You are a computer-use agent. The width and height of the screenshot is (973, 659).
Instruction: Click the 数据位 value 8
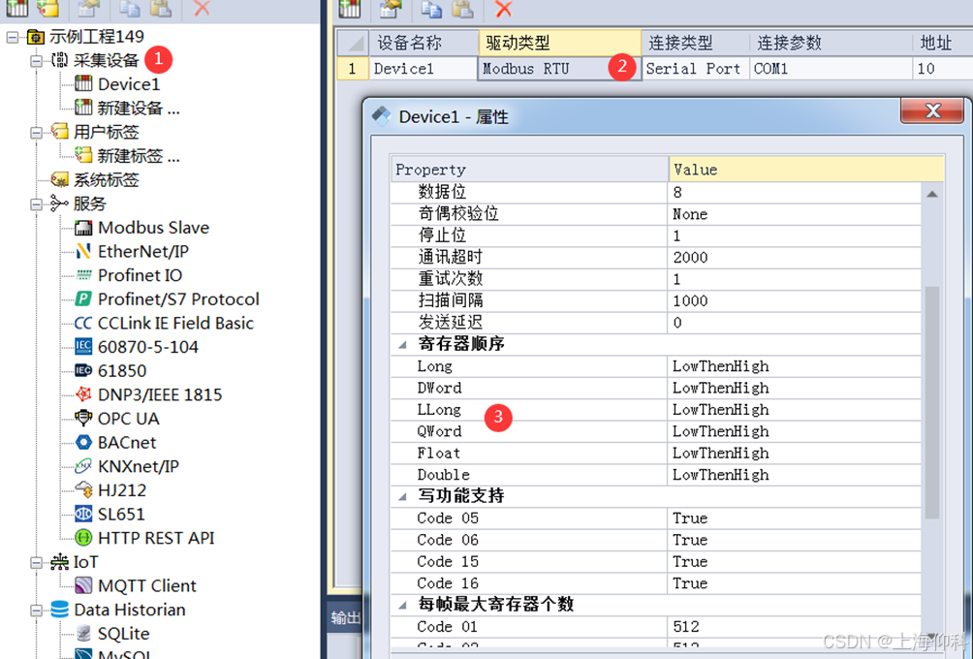click(795, 192)
